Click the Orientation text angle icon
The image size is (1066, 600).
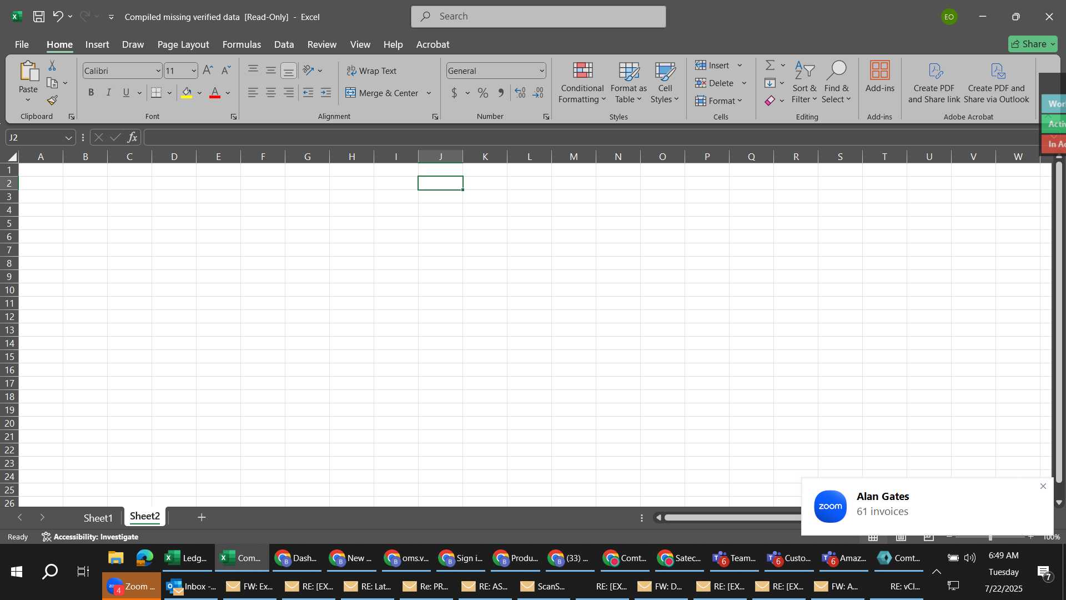[x=309, y=70]
